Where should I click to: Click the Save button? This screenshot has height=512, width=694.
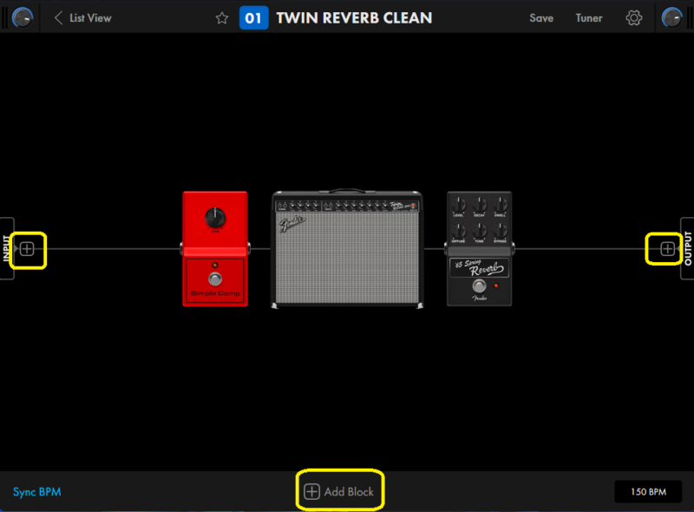[541, 18]
